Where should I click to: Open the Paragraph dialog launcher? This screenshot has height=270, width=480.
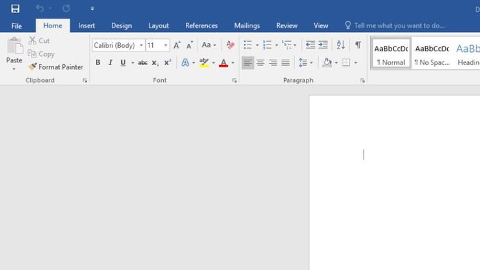pyautogui.click(x=363, y=80)
